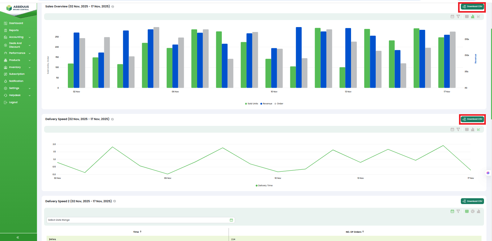Show Delivery Speed 2 as donut chart
Image resolution: width=492 pixels, height=241 pixels.
473,211
